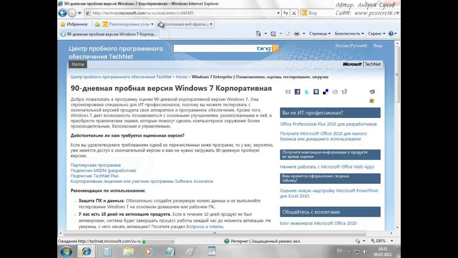
Task: Refresh the page using the address bar icon
Action: [x=286, y=13]
